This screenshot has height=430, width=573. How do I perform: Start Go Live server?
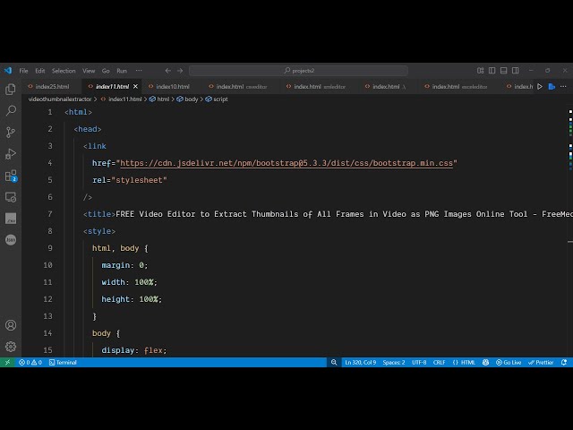[509, 362]
